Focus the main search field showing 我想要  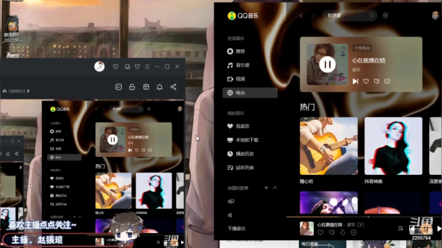(350, 15)
